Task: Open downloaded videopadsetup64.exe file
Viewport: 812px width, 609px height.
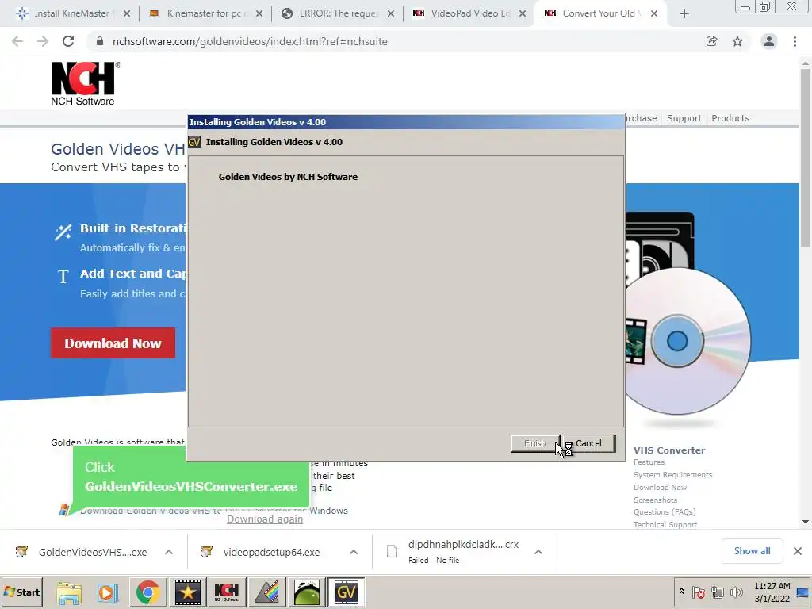Action: [x=270, y=552]
